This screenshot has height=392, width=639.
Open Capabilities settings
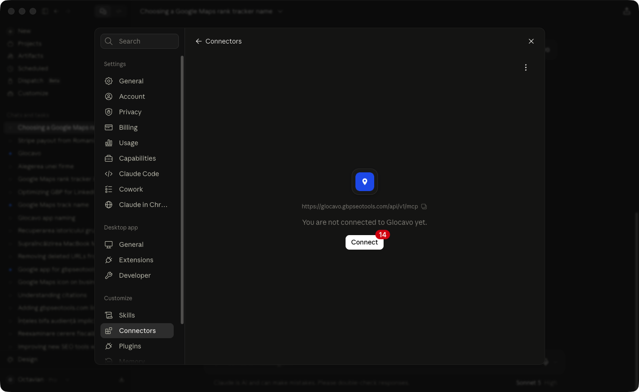click(137, 158)
